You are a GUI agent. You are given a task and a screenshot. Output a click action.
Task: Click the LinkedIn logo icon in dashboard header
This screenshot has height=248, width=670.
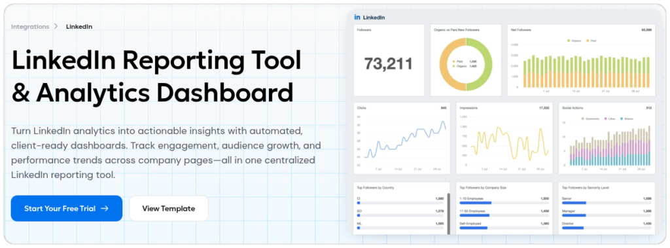(357, 17)
